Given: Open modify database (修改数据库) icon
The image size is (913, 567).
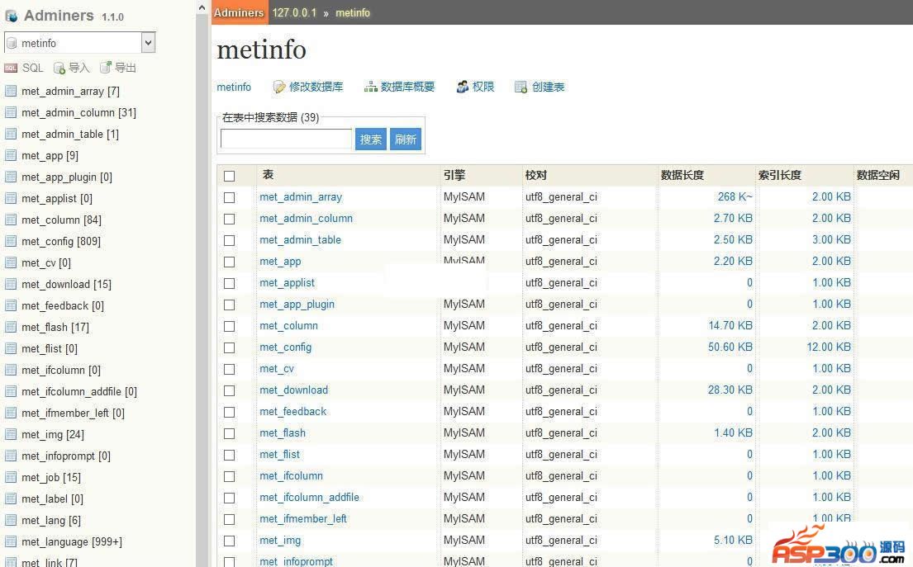Looking at the screenshot, I should 279,87.
